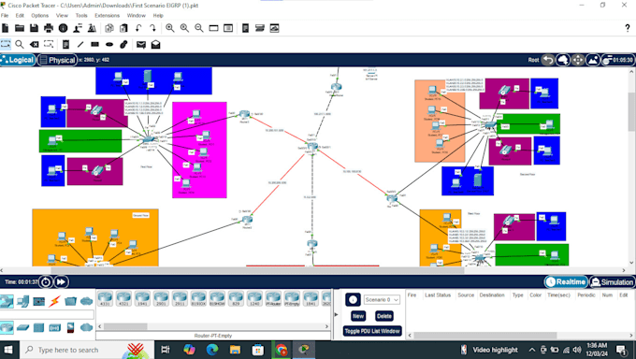Select the Draw Ellipse tool
Image resolution: width=636 pixels, height=359 pixels.
[x=109, y=44]
